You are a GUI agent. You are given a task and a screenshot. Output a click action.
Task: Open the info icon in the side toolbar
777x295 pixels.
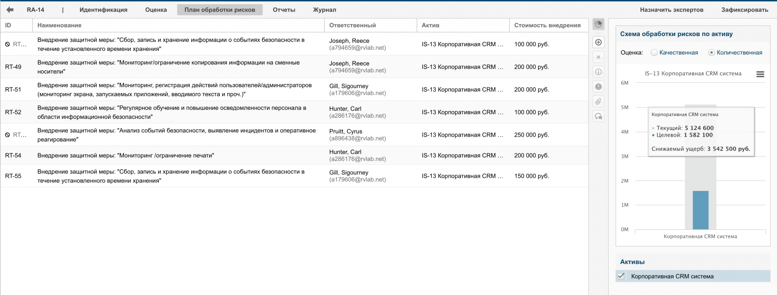tap(598, 72)
